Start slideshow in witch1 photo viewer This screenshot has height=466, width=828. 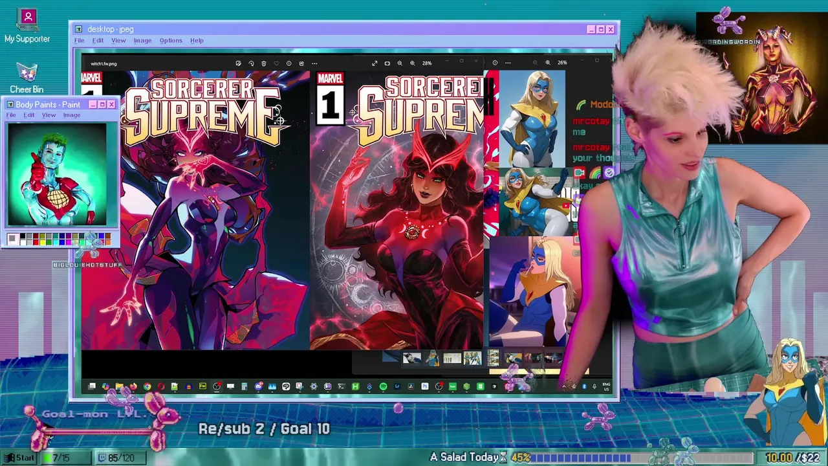coord(387,63)
